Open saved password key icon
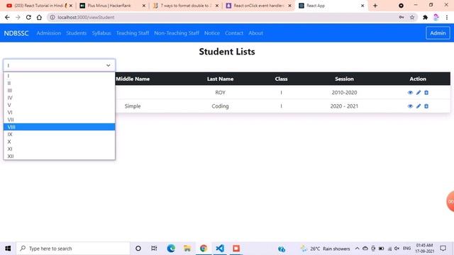The image size is (454, 255). coord(402,17)
